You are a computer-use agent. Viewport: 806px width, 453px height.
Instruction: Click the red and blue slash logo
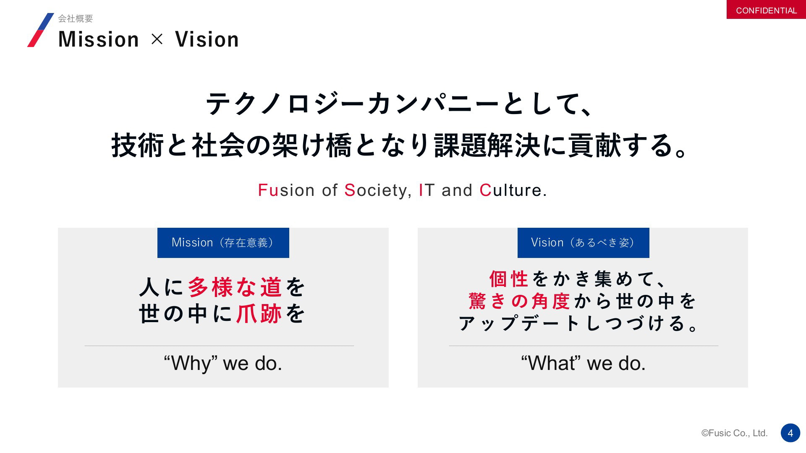41,30
